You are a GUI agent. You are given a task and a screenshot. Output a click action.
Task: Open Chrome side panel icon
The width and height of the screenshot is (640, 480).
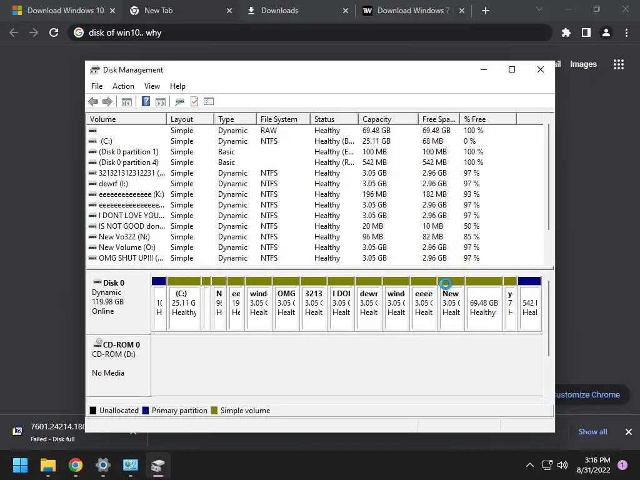coord(586,32)
